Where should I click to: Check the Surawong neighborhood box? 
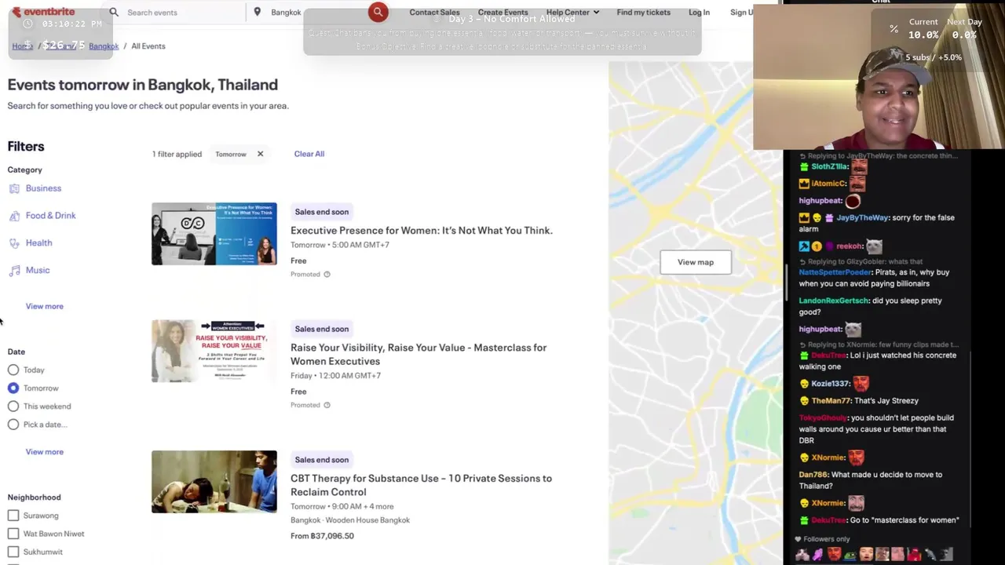pos(13,516)
